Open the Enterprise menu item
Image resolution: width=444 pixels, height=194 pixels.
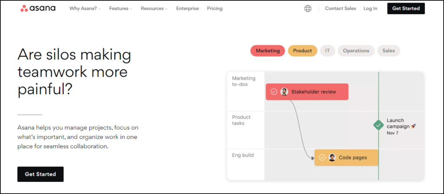coord(187,8)
